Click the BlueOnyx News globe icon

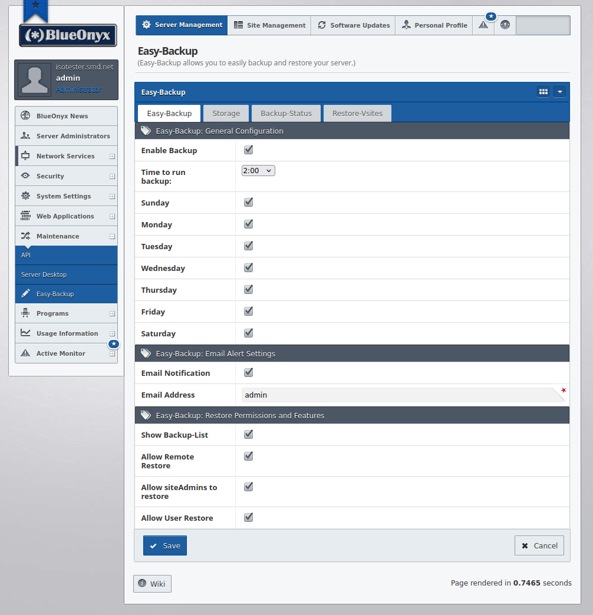[25, 115]
